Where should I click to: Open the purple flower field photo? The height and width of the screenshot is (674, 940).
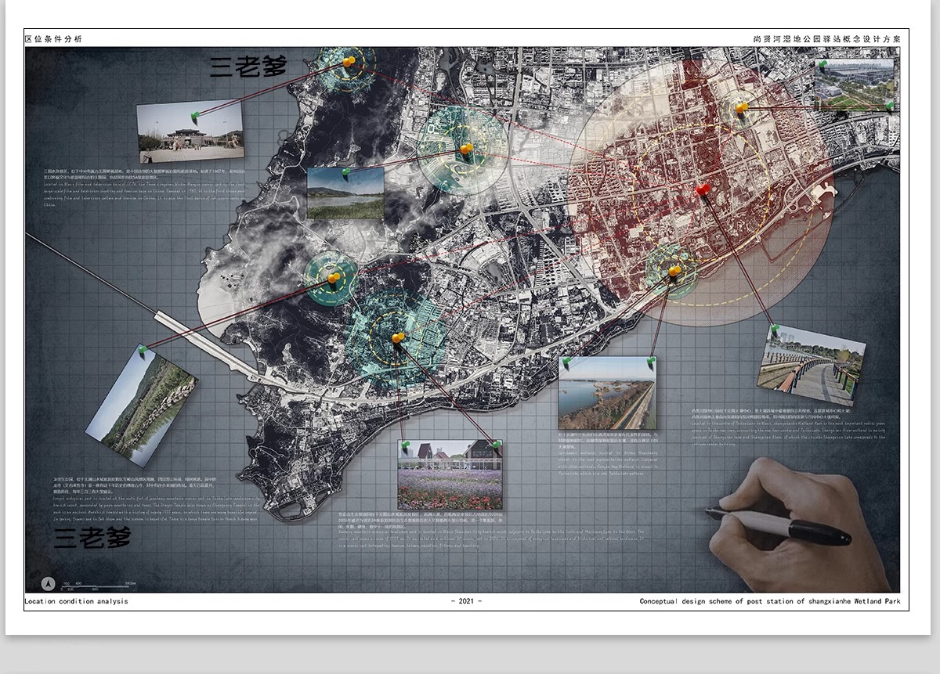tap(450, 475)
